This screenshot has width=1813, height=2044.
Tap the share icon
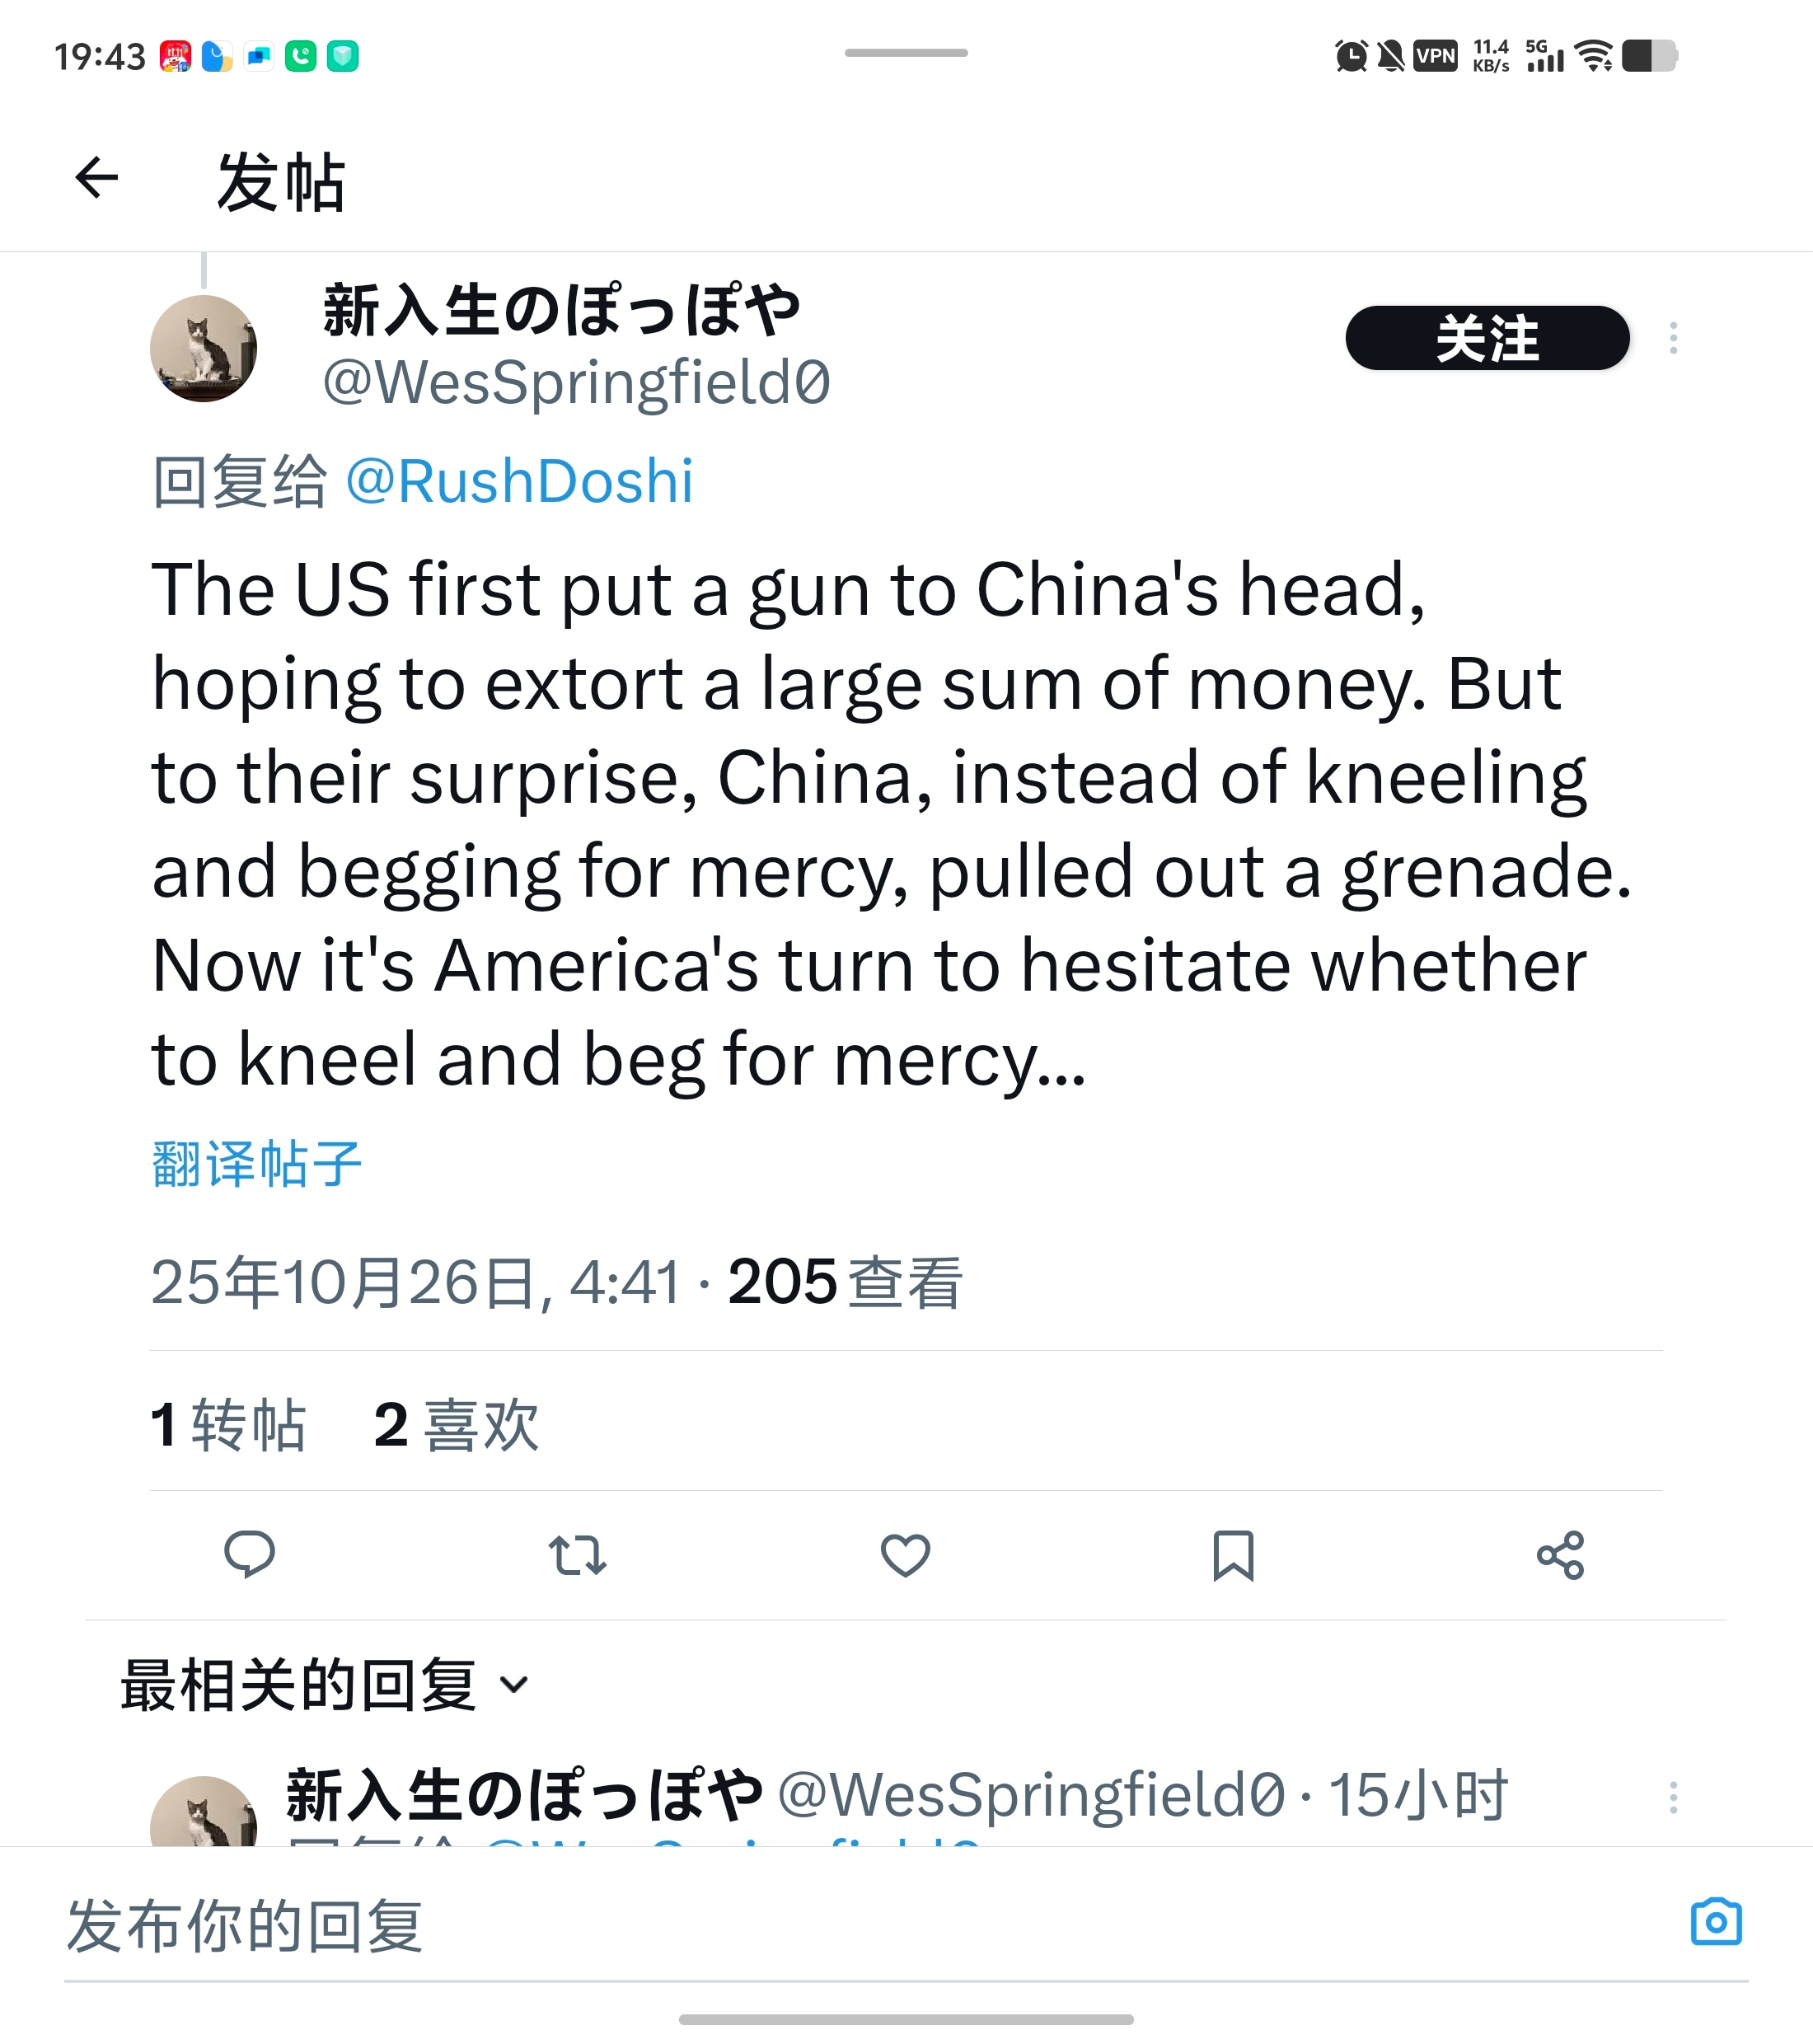[x=1560, y=1555]
